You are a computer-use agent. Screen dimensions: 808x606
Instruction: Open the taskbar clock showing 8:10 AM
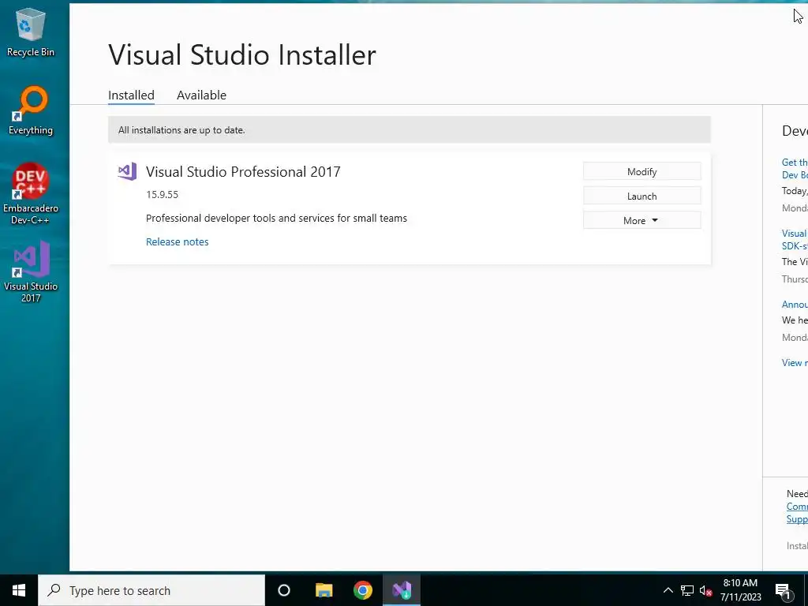coord(740,590)
